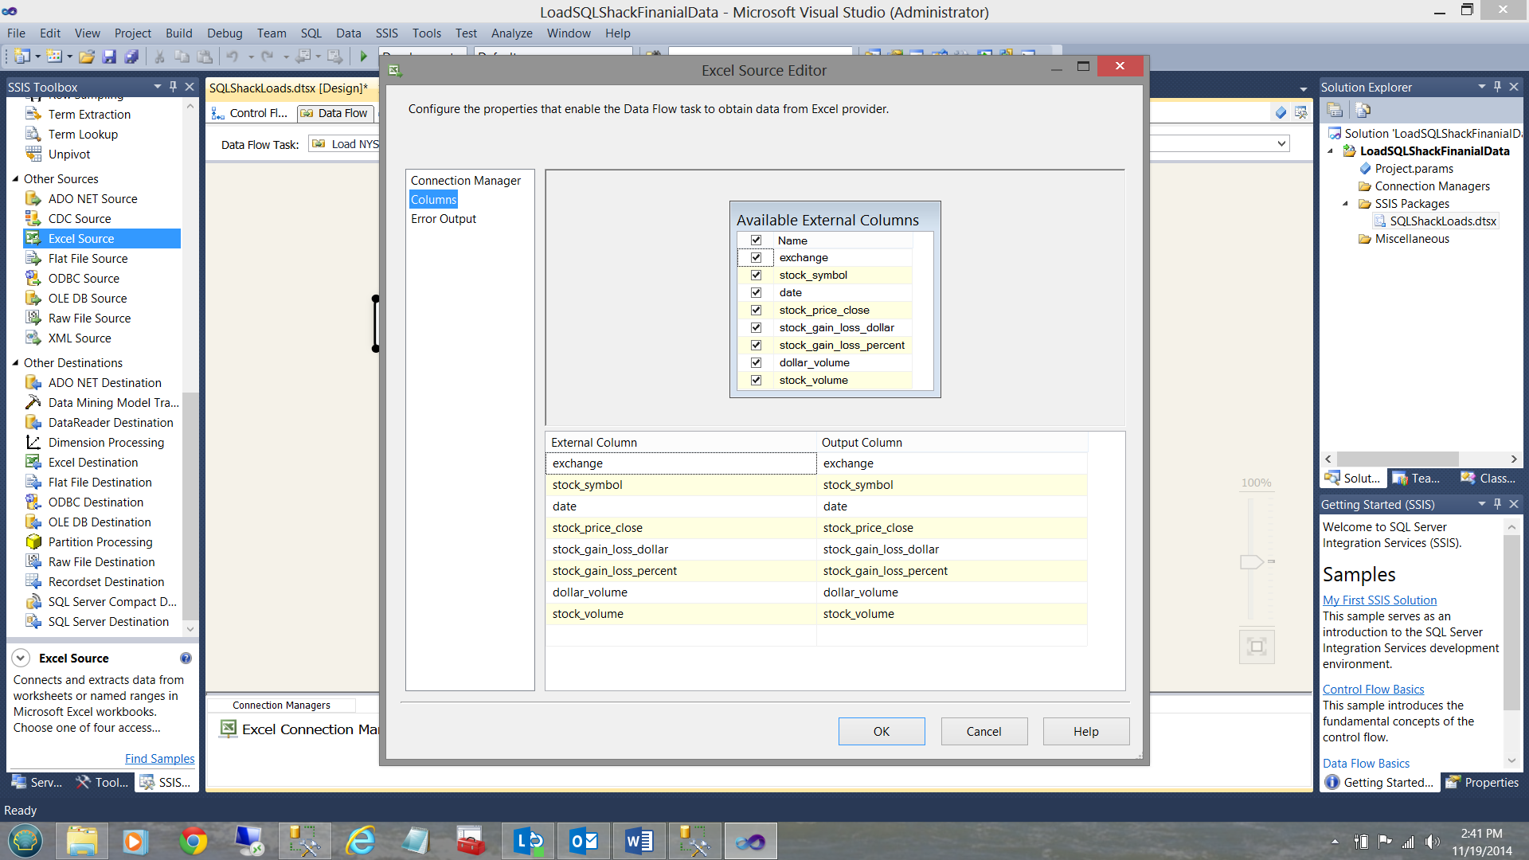Open the SSIS menu
This screenshot has width=1529, height=860.
(x=386, y=33)
